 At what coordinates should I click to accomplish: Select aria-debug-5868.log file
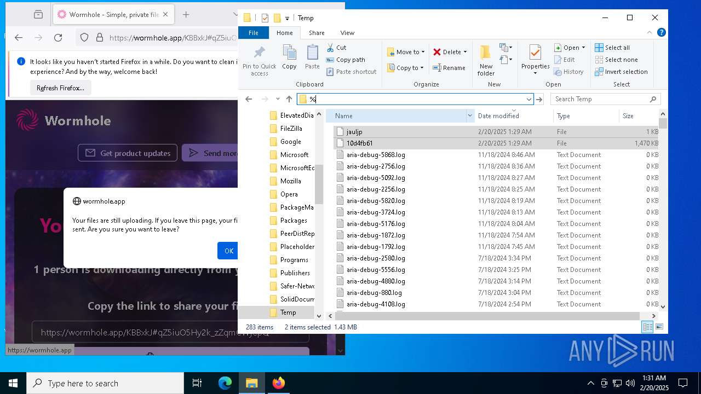click(496, 155)
